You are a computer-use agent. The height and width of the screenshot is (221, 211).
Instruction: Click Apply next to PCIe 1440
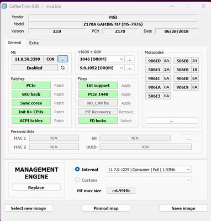click(126, 94)
